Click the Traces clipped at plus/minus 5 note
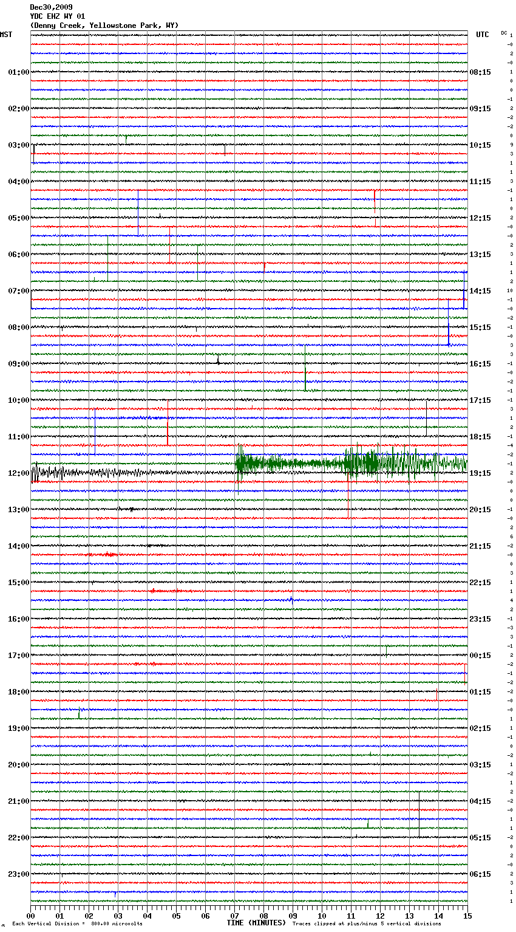This screenshot has height=932, width=516. 367,924
